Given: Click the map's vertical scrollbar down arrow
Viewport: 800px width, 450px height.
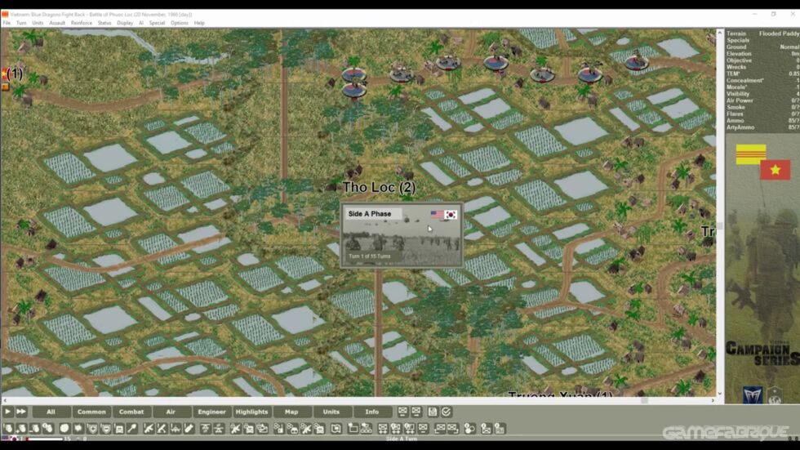Looking at the screenshot, I should [x=720, y=394].
